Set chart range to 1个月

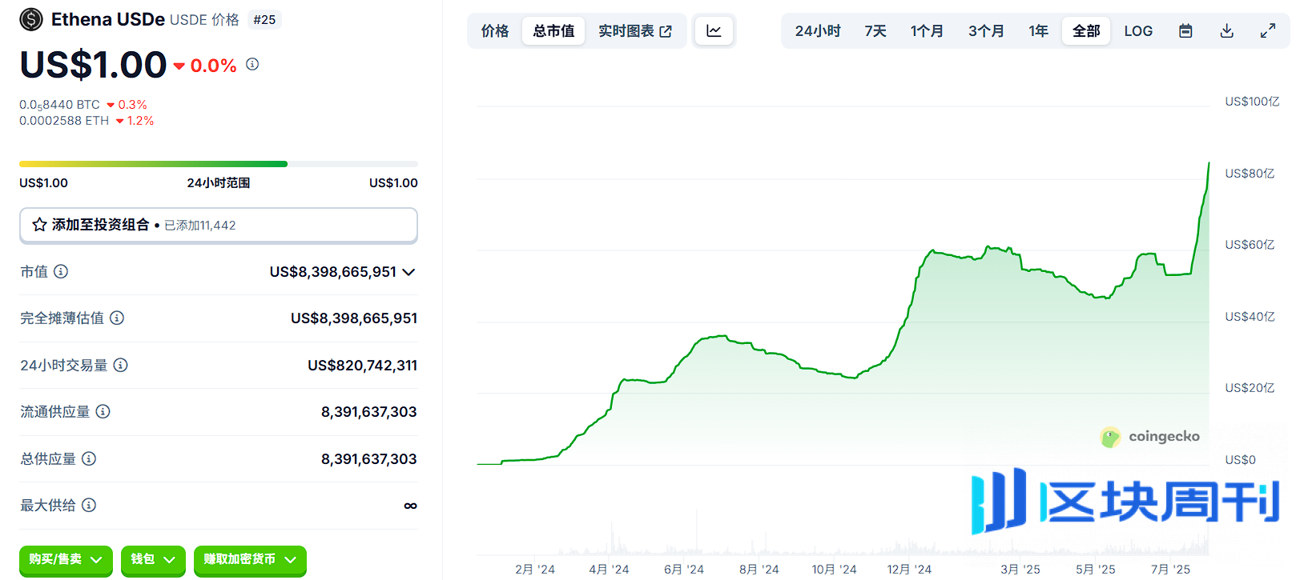click(x=927, y=31)
